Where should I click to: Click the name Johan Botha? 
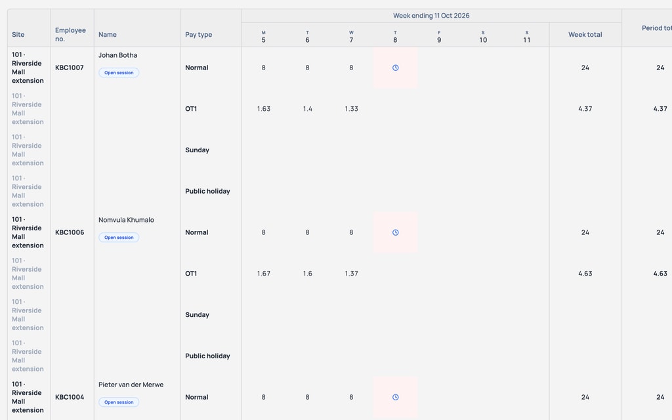[x=118, y=55]
